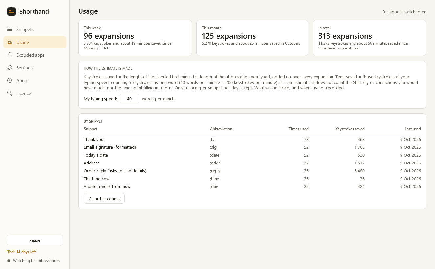Click the '9 snippets switched on' text
The image size is (435, 269).
click(404, 12)
